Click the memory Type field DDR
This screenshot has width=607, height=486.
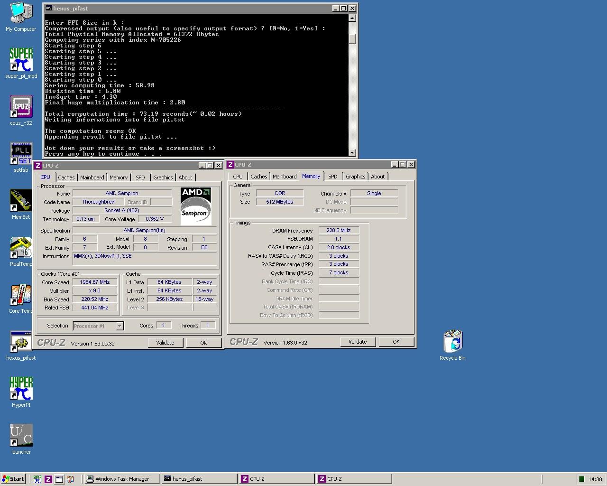click(x=280, y=193)
